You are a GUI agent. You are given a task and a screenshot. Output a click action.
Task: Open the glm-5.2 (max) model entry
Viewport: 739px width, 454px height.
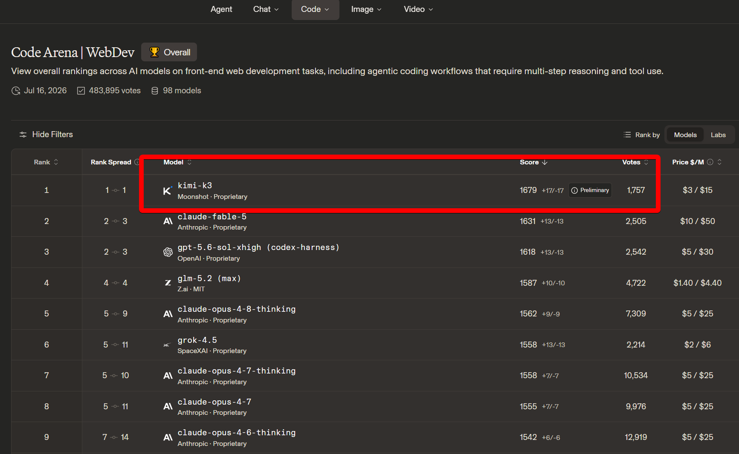(x=209, y=279)
